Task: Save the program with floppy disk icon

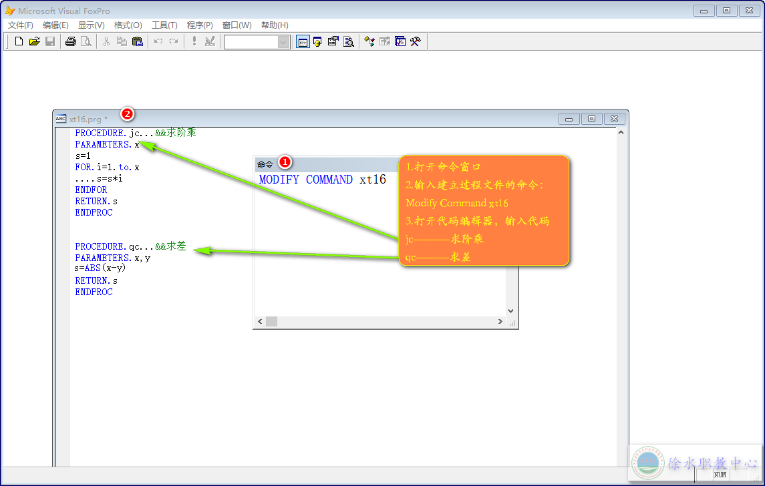Action: 49,41
